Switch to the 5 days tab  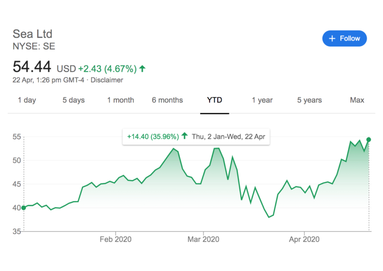73,100
